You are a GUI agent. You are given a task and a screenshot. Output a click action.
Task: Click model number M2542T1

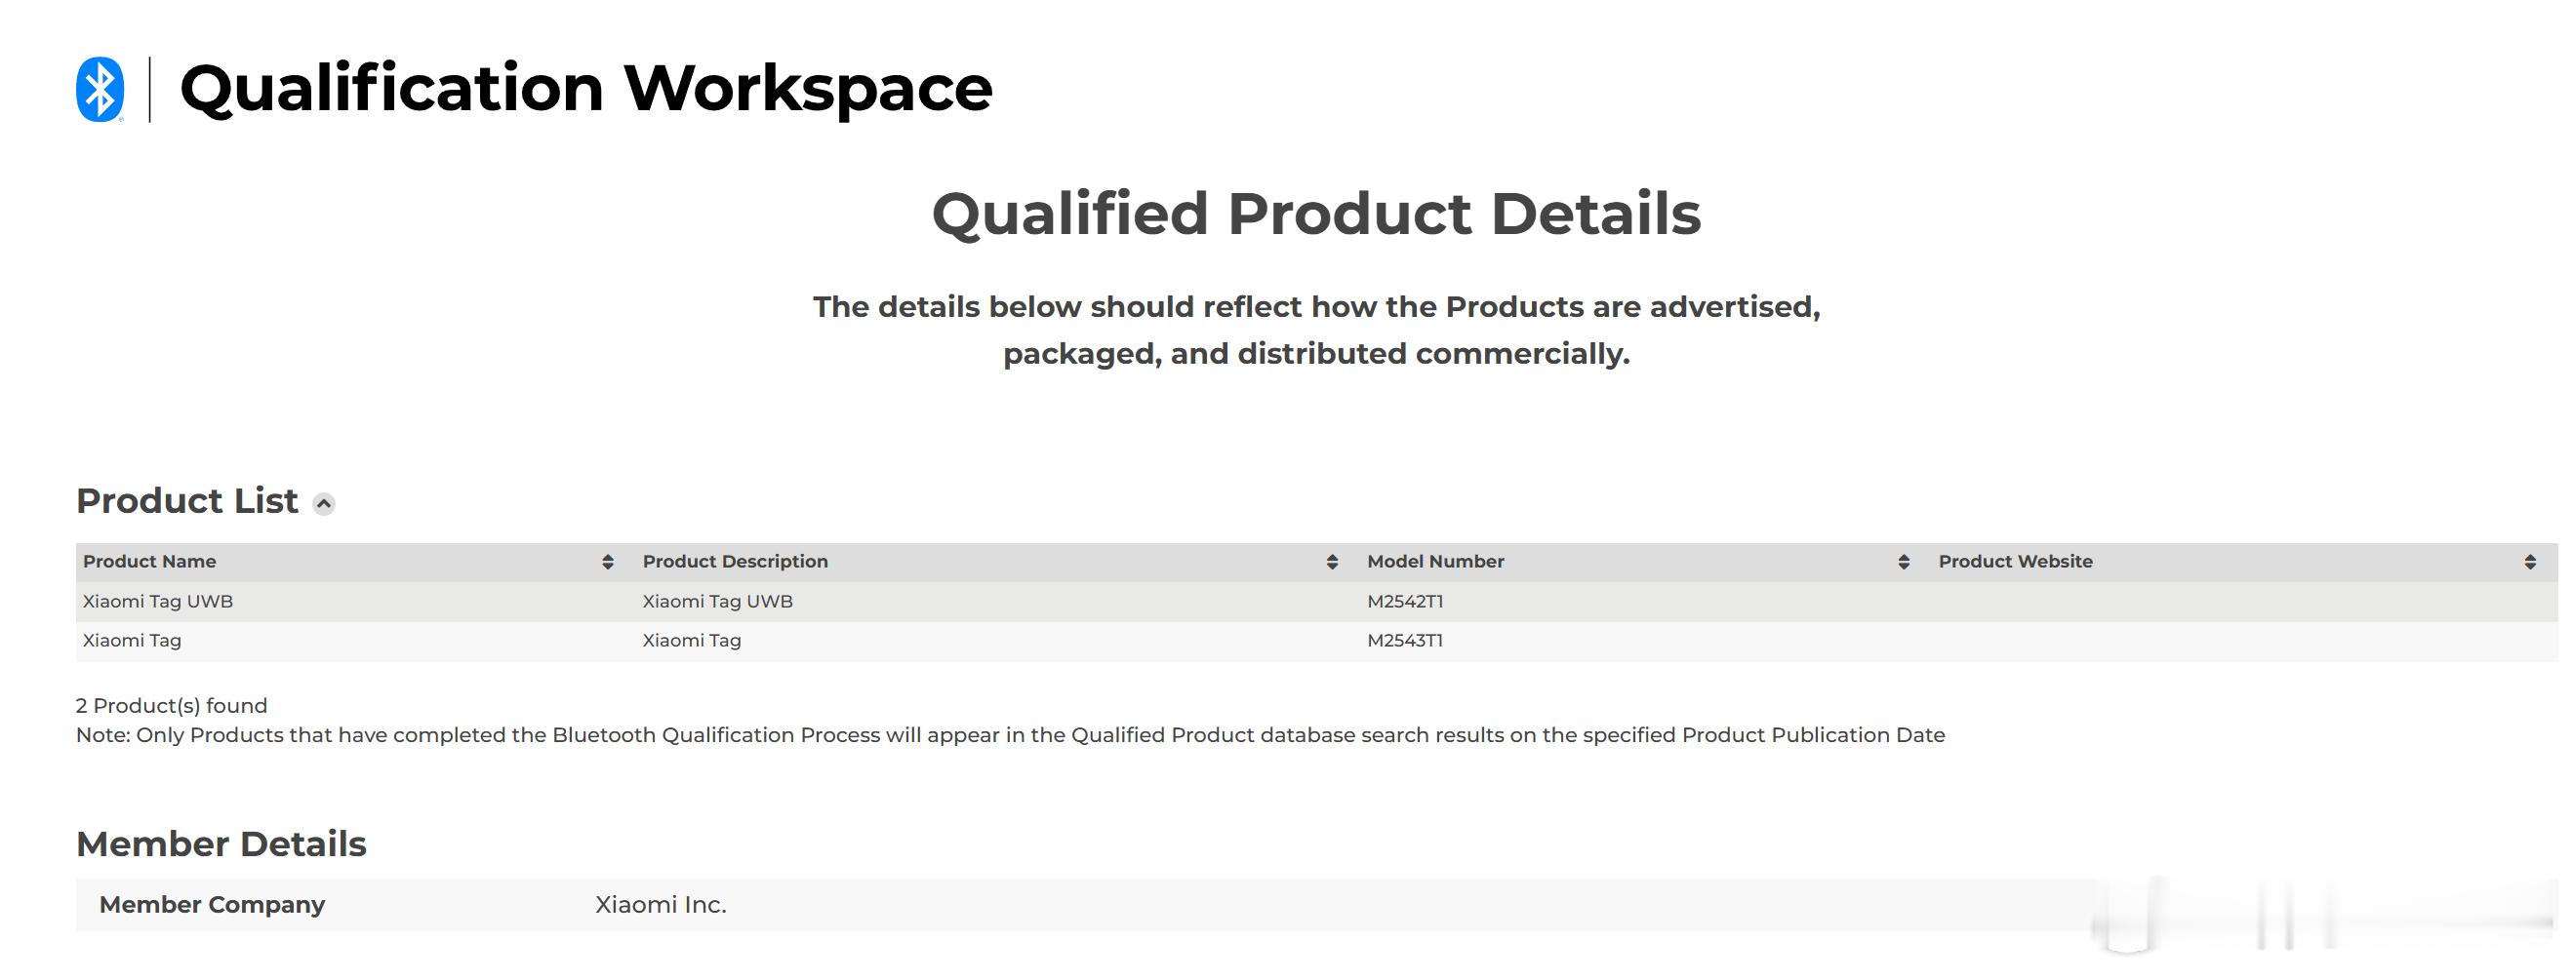tap(1405, 602)
